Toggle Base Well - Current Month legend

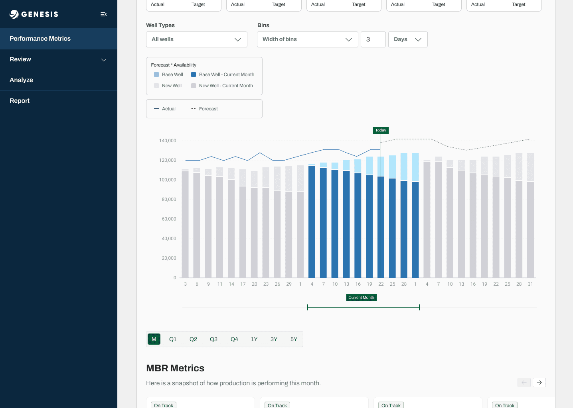tap(223, 75)
